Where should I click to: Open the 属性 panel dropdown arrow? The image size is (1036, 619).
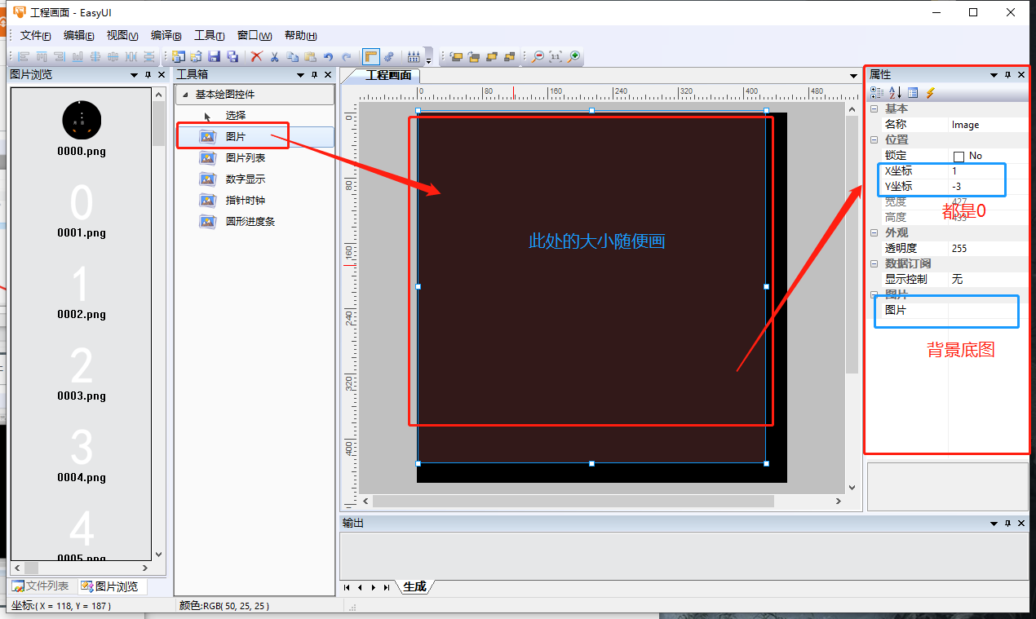pyautogui.click(x=994, y=74)
